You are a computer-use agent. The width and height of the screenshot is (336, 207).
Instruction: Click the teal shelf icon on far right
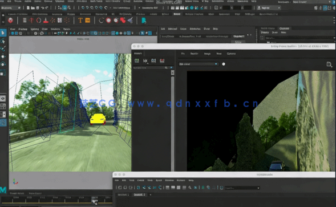144,21
